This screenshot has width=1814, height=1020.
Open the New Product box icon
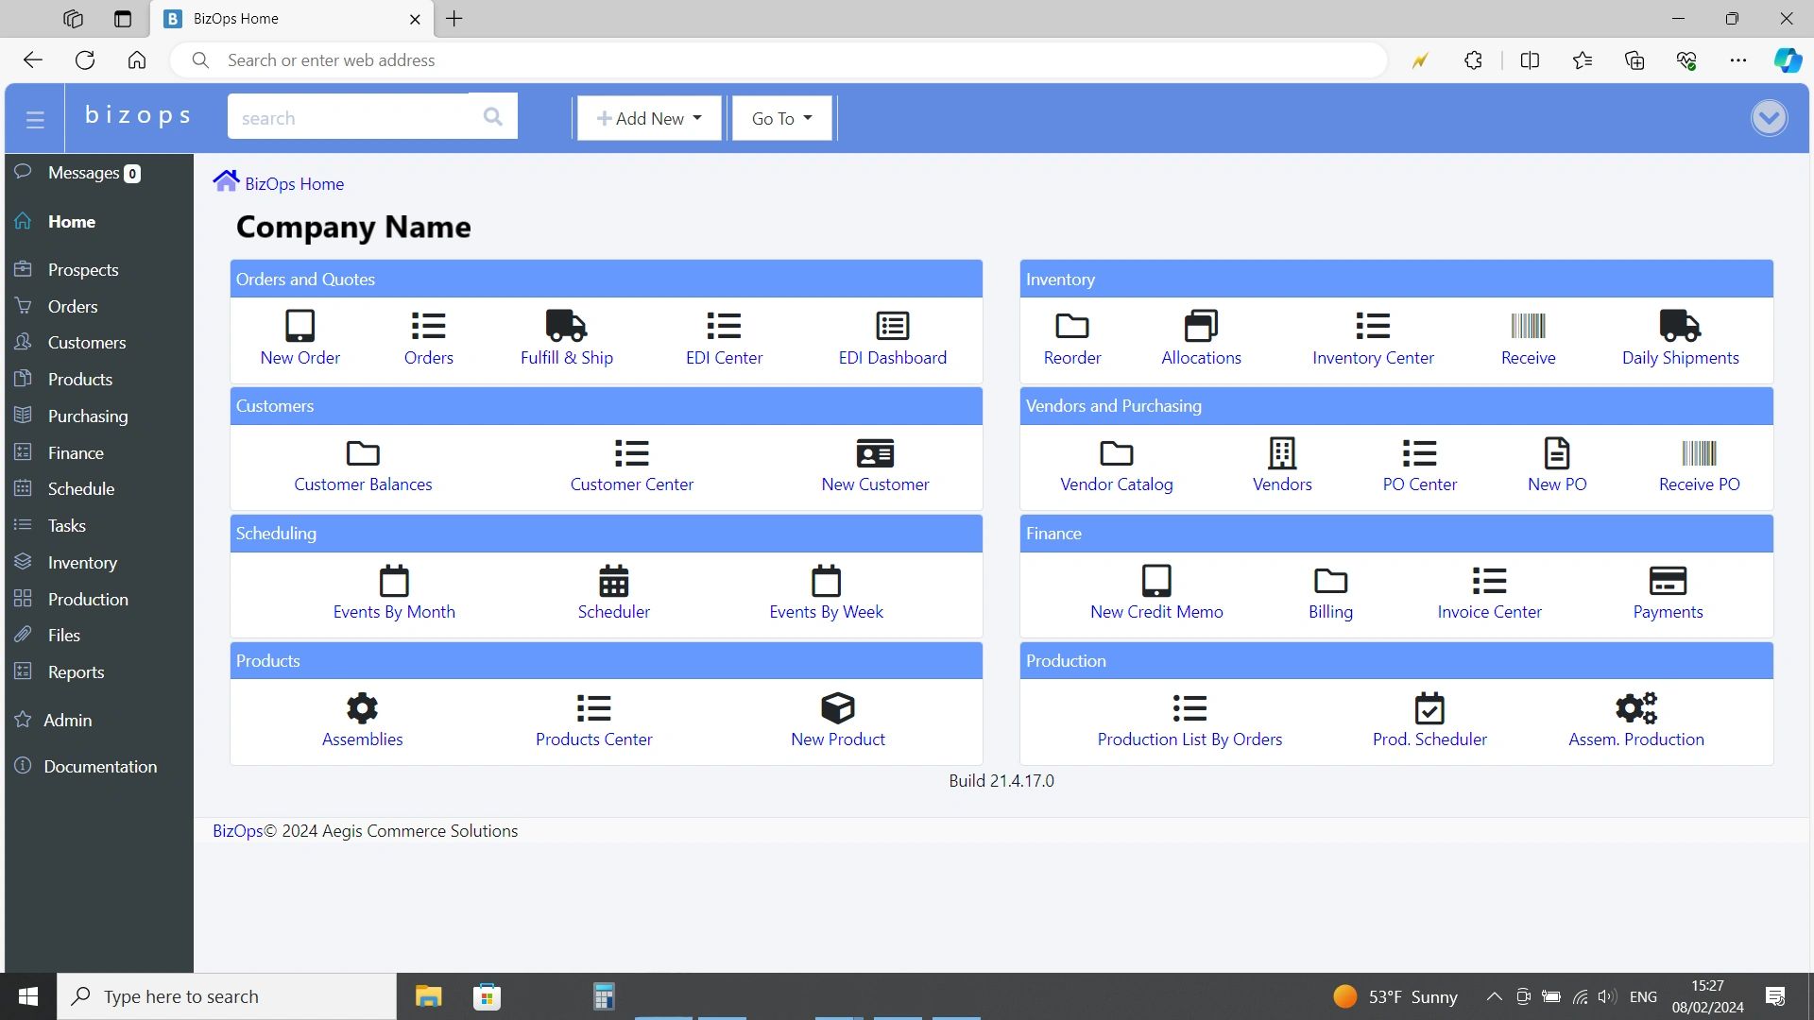pyautogui.click(x=837, y=708)
